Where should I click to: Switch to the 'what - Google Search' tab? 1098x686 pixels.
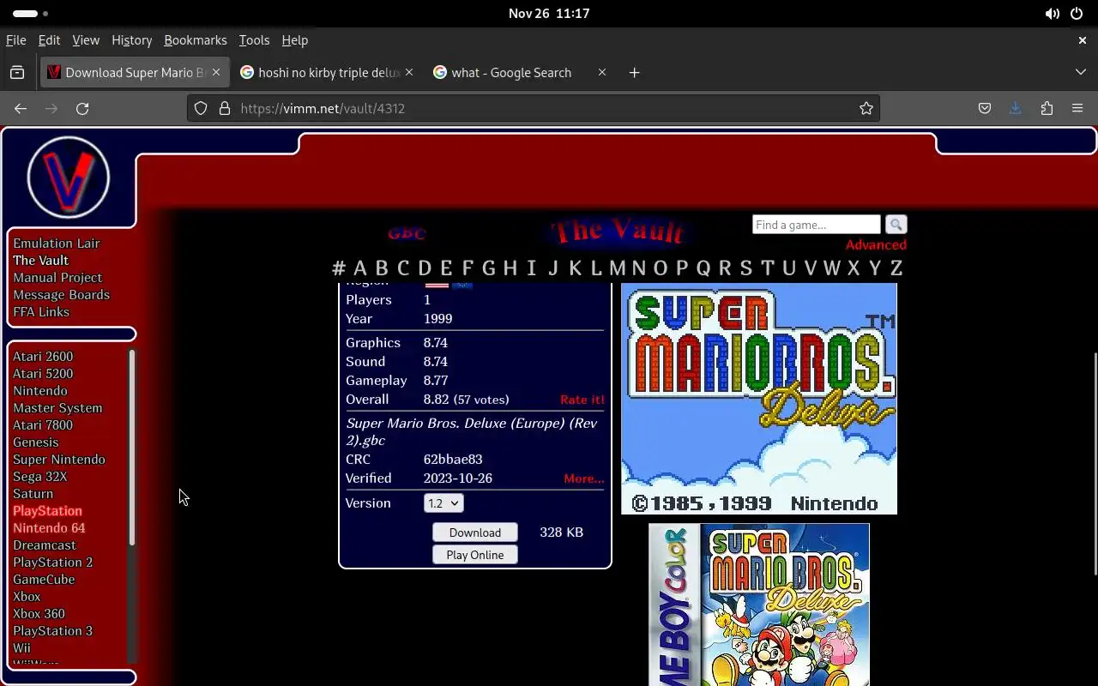[x=521, y=73]
